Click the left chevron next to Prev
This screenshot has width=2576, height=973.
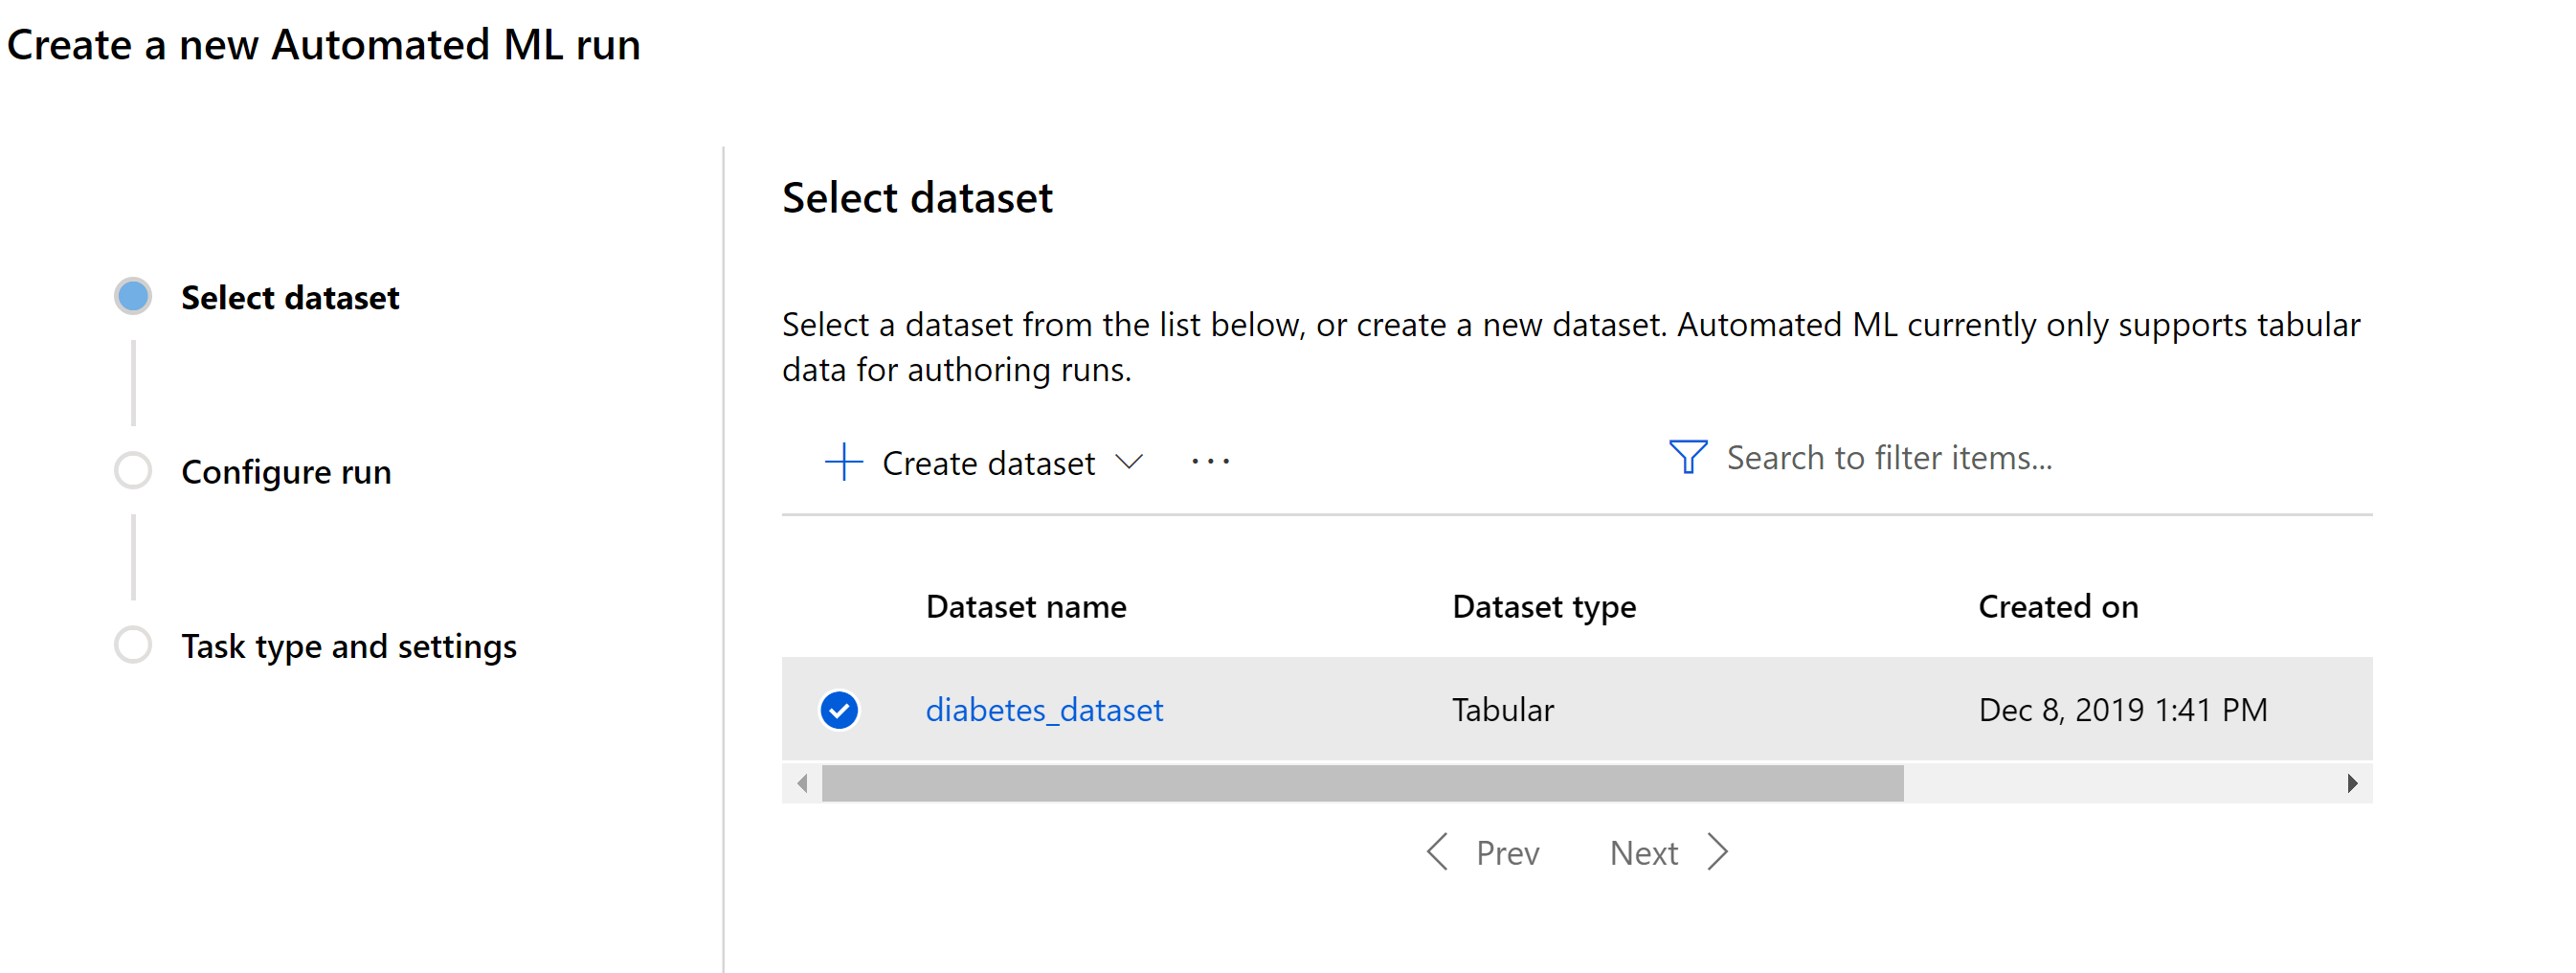pos(1437,852)
